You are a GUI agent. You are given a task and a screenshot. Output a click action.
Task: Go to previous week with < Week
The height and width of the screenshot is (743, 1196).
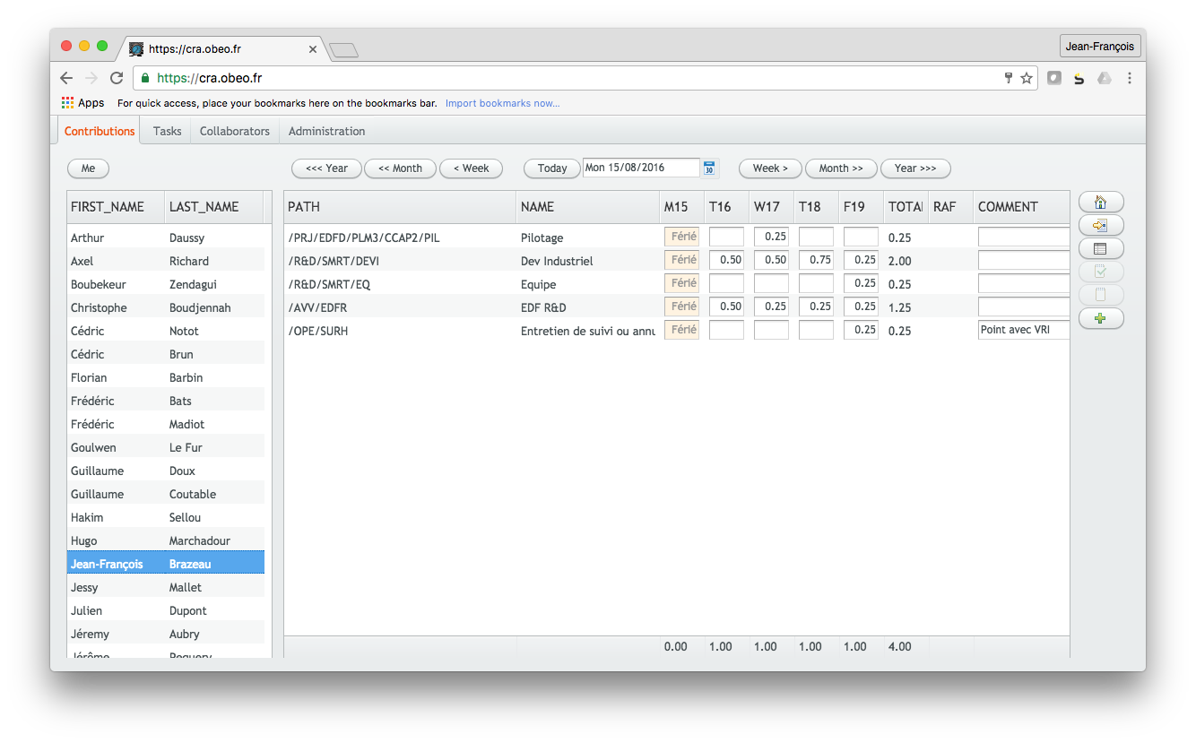pos(471,168)
